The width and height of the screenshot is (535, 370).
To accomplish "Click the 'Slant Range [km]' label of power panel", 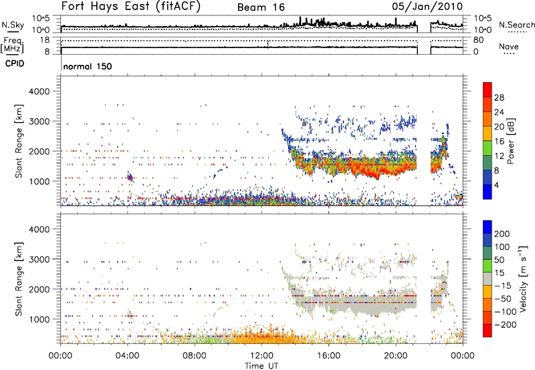I will pyautogui.click(x=19, y=141).
